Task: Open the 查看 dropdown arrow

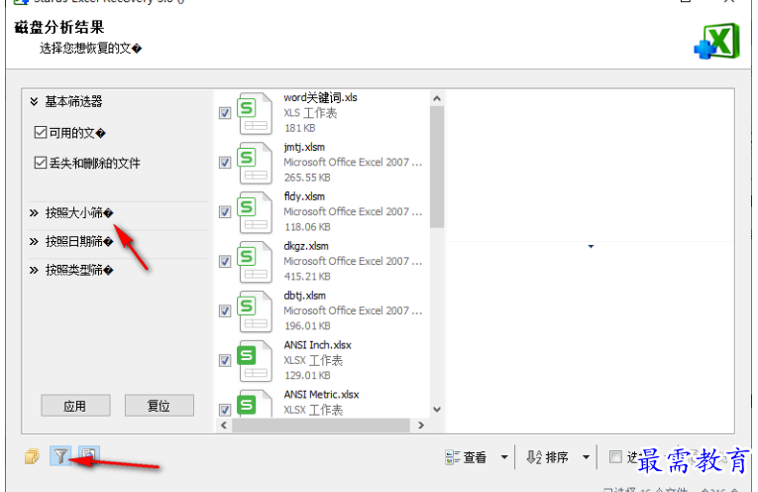Action: (x=504, y=457)
